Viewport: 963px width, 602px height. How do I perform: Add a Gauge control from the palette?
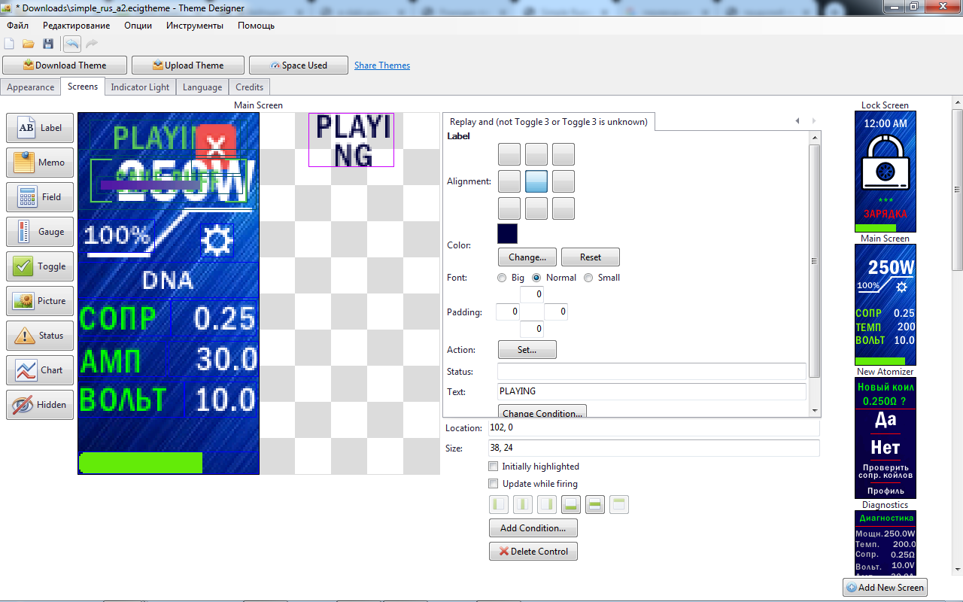coord(41,232)
